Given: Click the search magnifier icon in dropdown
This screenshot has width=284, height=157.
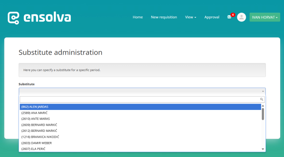Looking at the screenshot, I should point(261,99).
